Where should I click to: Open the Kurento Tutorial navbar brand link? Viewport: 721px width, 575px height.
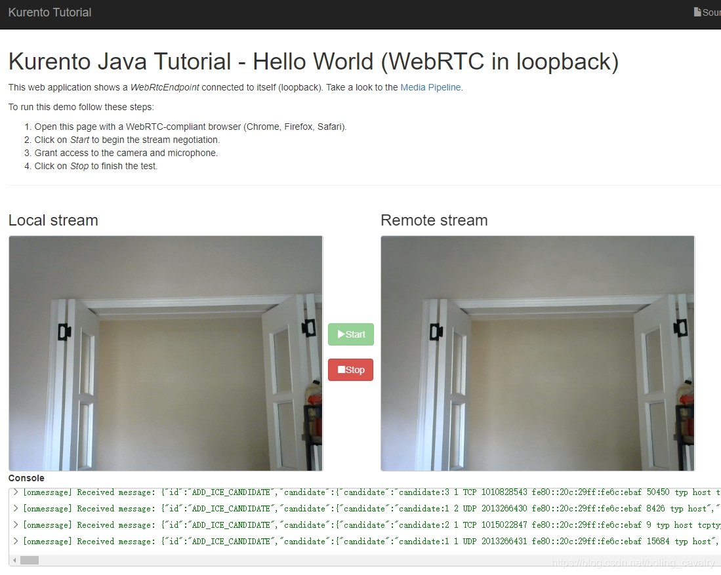tap(50, 12)
